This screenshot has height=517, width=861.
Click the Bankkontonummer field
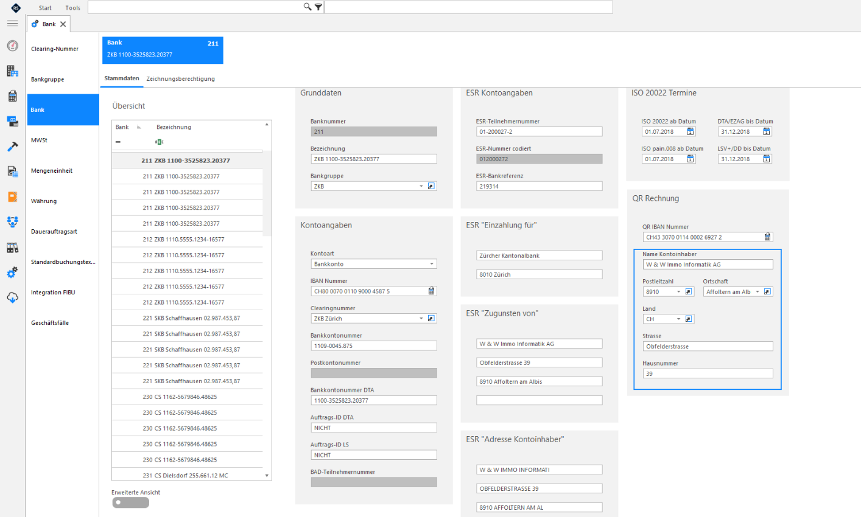point(374,345)
